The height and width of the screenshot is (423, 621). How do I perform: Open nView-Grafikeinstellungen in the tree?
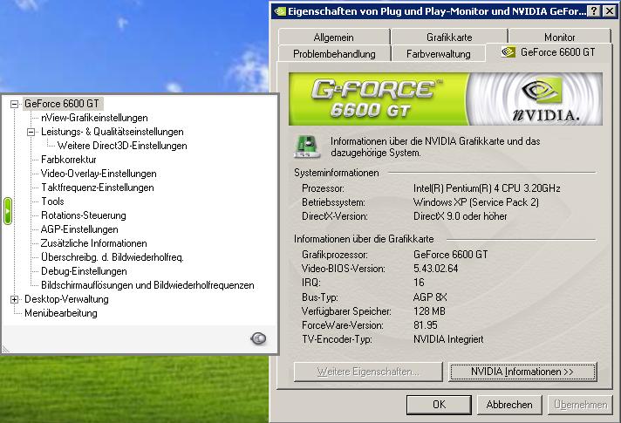tap(94, 118)
